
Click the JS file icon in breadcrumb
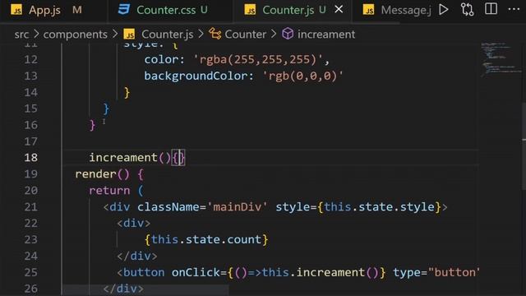tap(129, 35)
